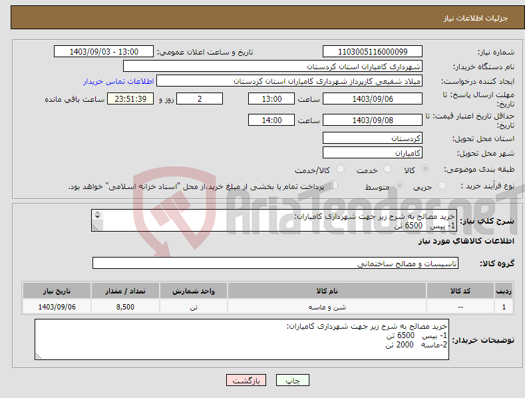
Task: Click the کد کالا column header
Action: pyautogui.click(x=460, y=291)
